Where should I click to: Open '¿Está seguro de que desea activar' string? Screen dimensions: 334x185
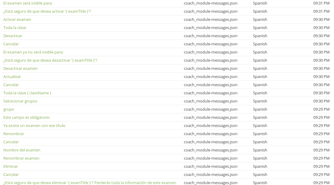pos(47,11)
